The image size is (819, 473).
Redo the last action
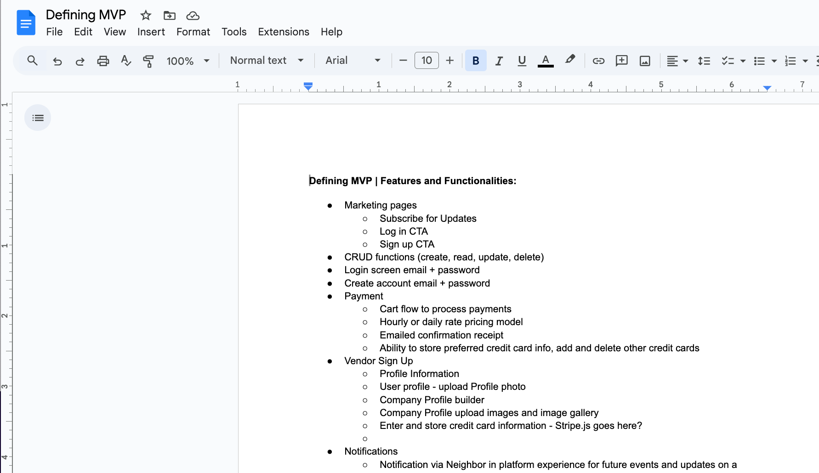click(80, 61)
